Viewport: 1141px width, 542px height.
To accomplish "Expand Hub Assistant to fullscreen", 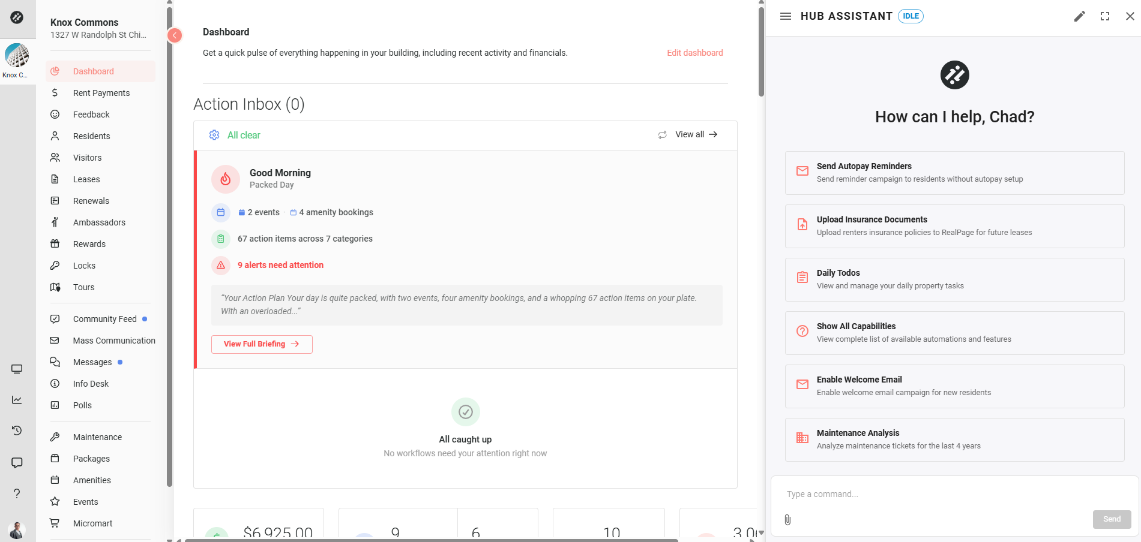I will coord(1105,16).
